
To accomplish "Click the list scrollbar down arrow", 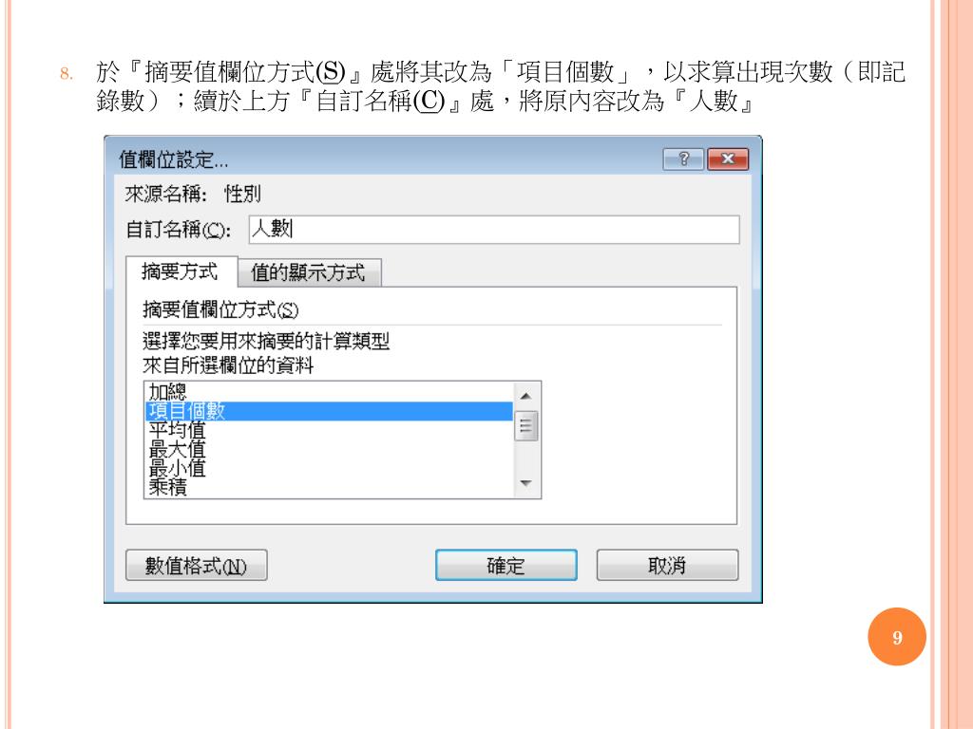I will click(526, 483).
